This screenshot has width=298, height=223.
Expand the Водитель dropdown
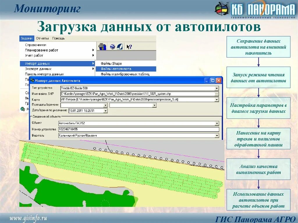(x=217, y=135)
